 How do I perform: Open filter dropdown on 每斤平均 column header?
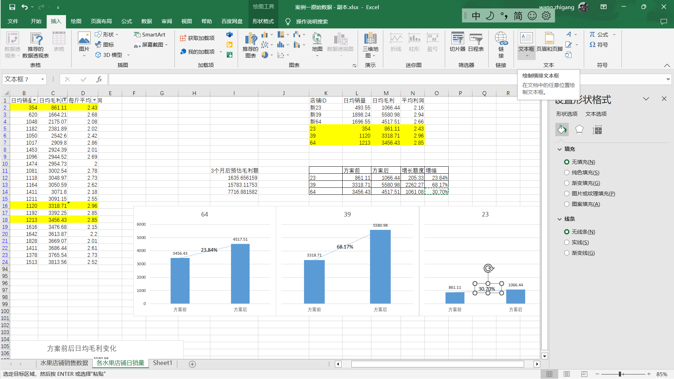pyautogui.click(x=94, y=100)
